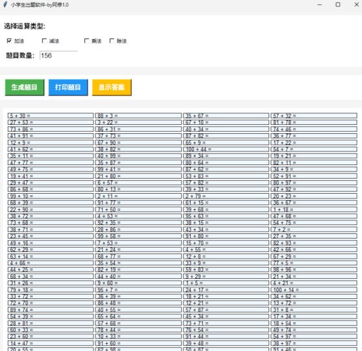362x351 pixels.
Task: Click the 88 + 3 = problem field
Action: coord(138,116)
